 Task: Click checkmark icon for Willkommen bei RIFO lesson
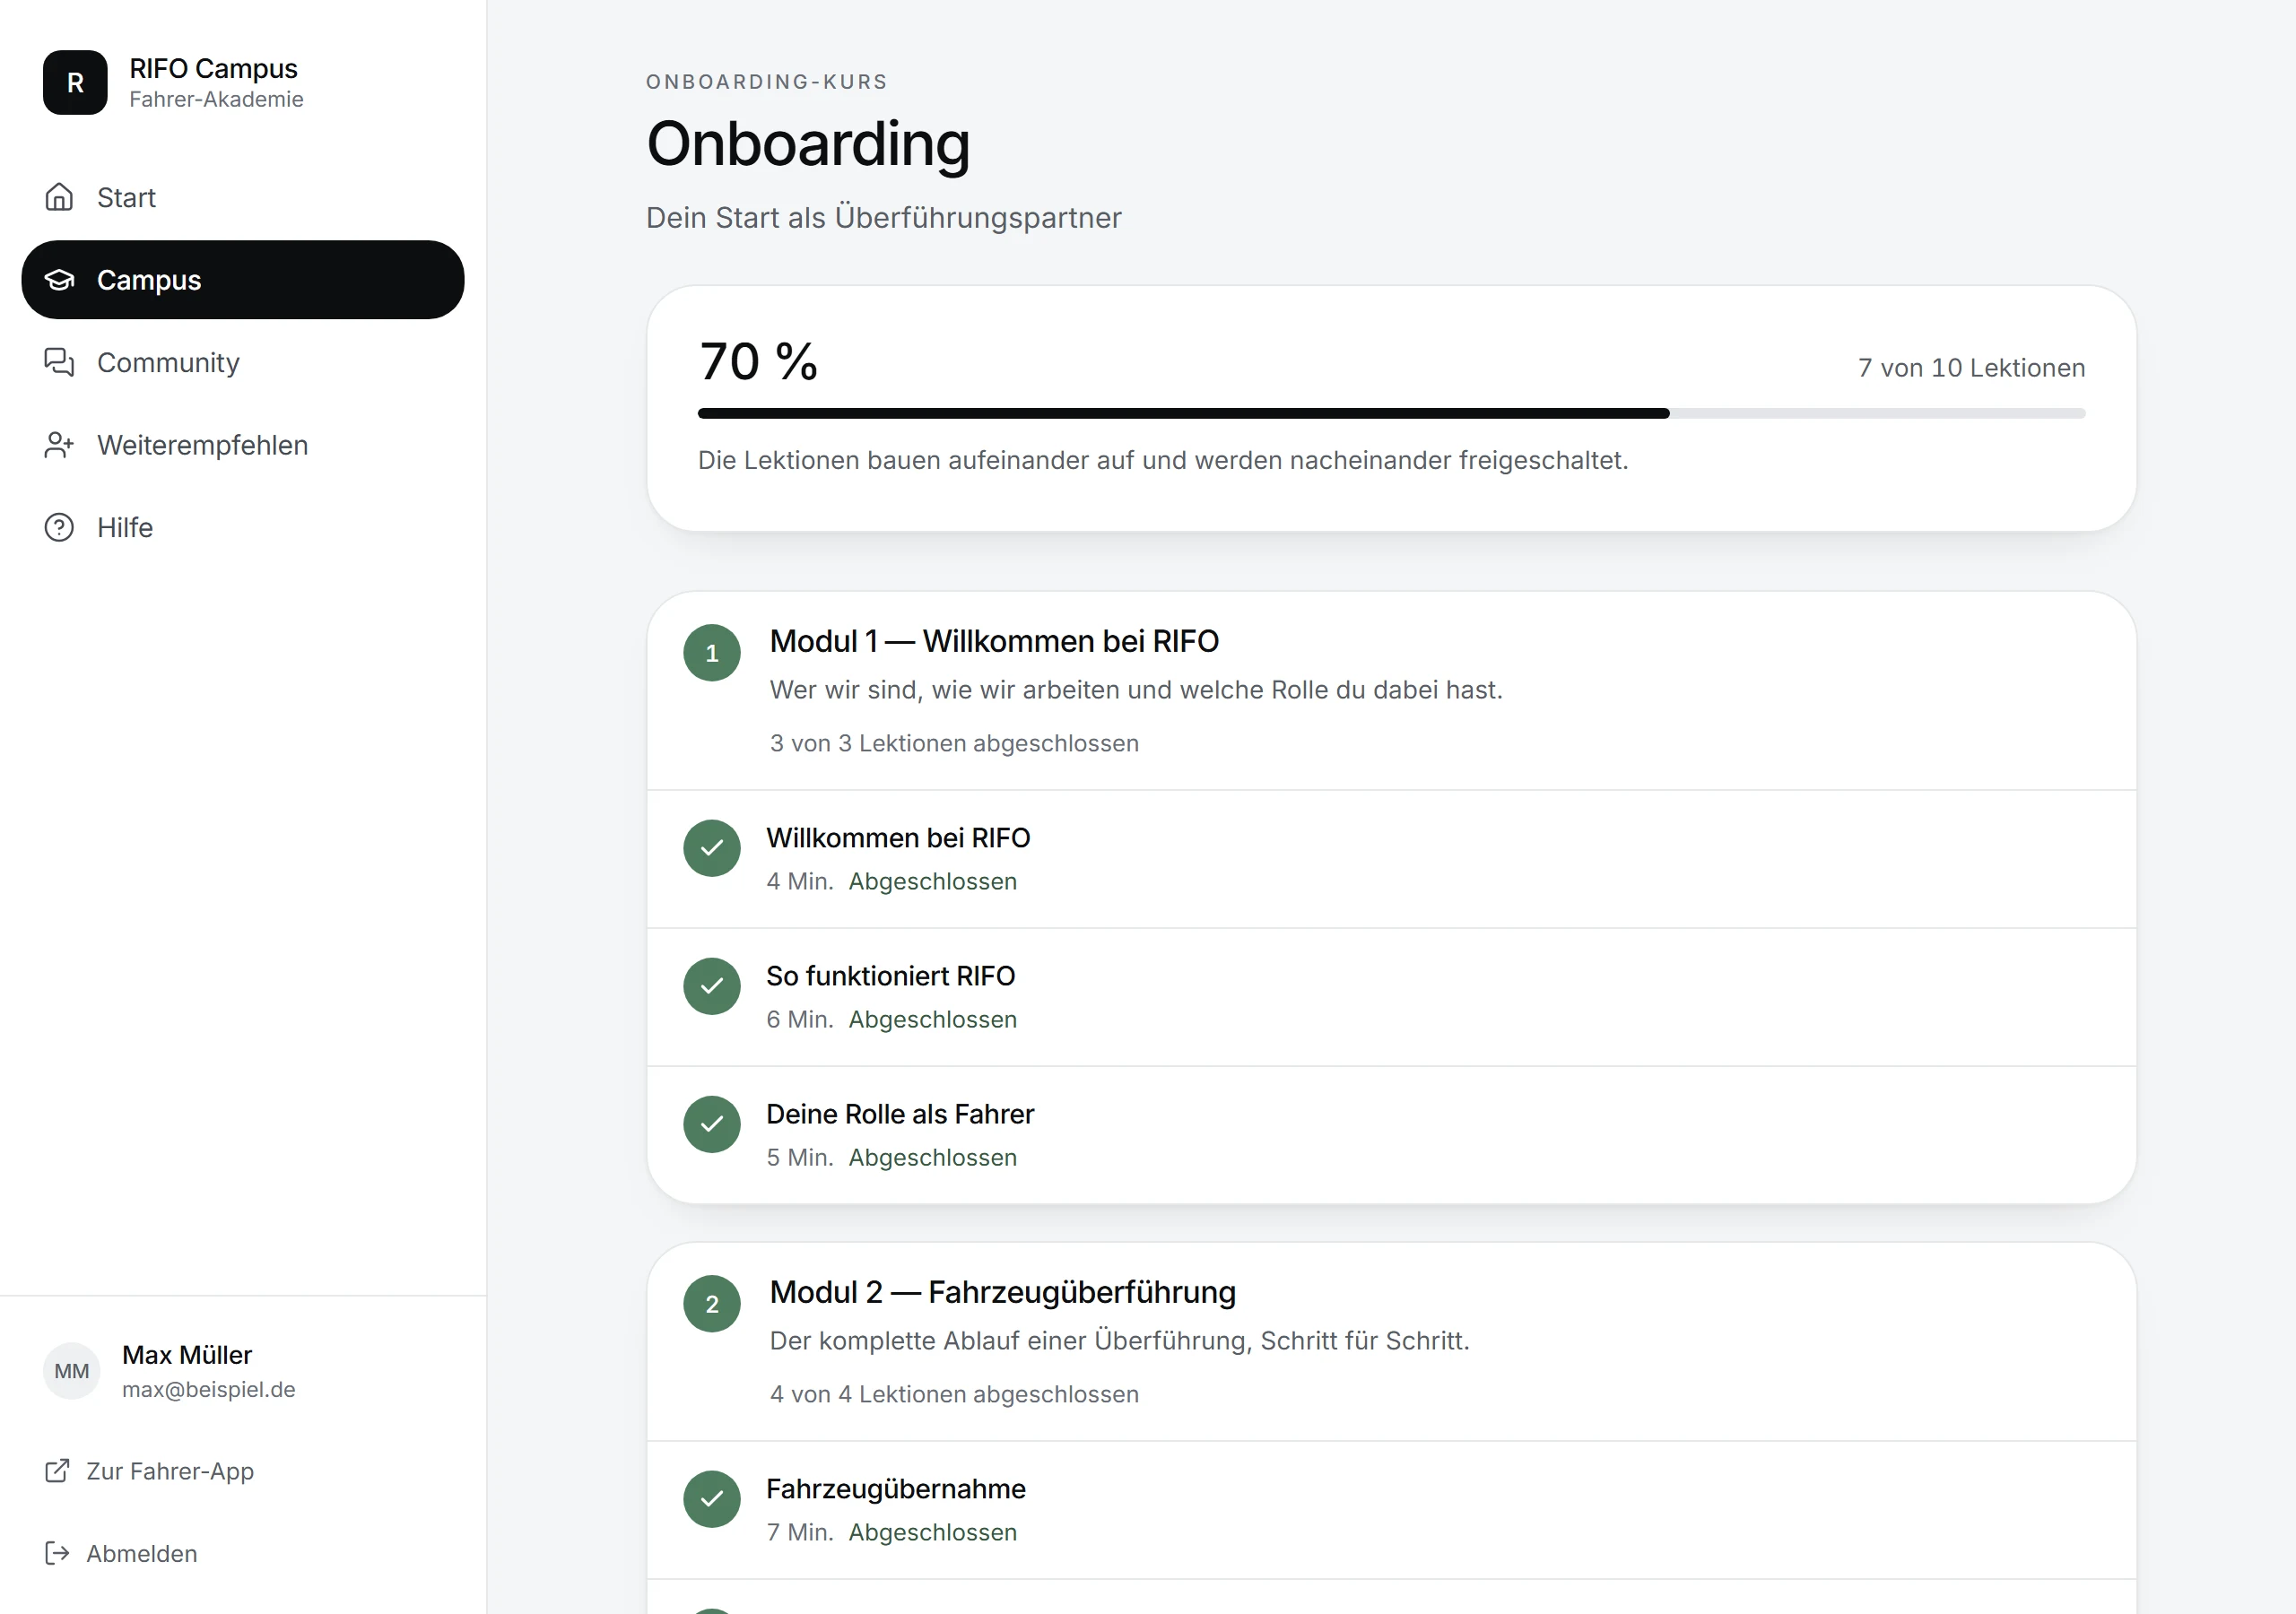[x=712, y=848]
